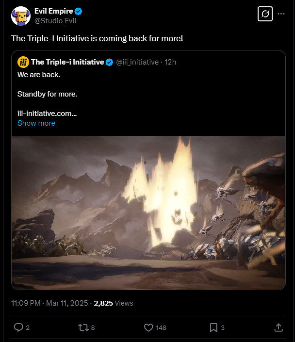Click the 11:09 PM Mar 11, 2025 timestamp
295x342 pixels.
[49, 303]
